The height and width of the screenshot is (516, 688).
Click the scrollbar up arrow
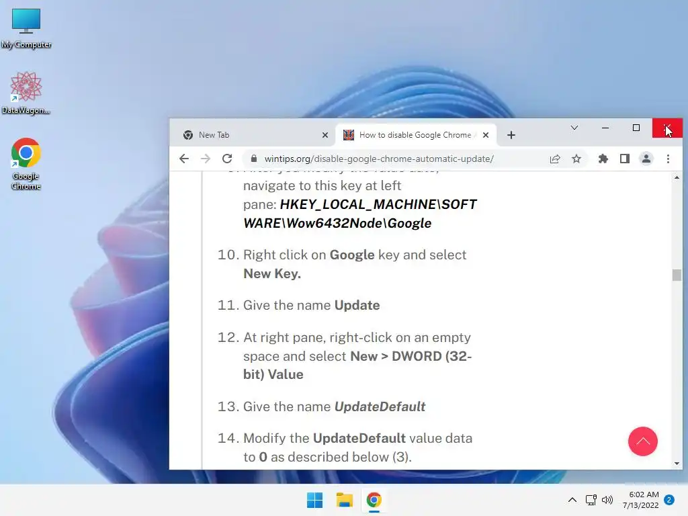(677, 177)
